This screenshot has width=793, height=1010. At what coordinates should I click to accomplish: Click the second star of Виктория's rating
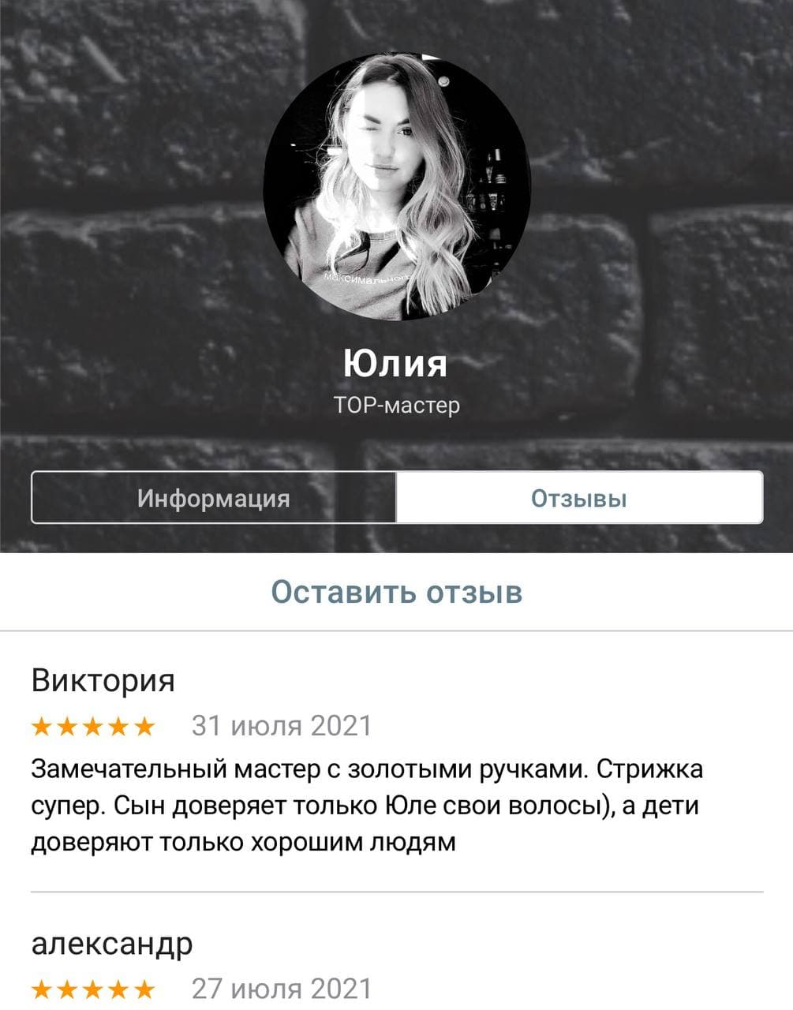(x=68, y=726)
